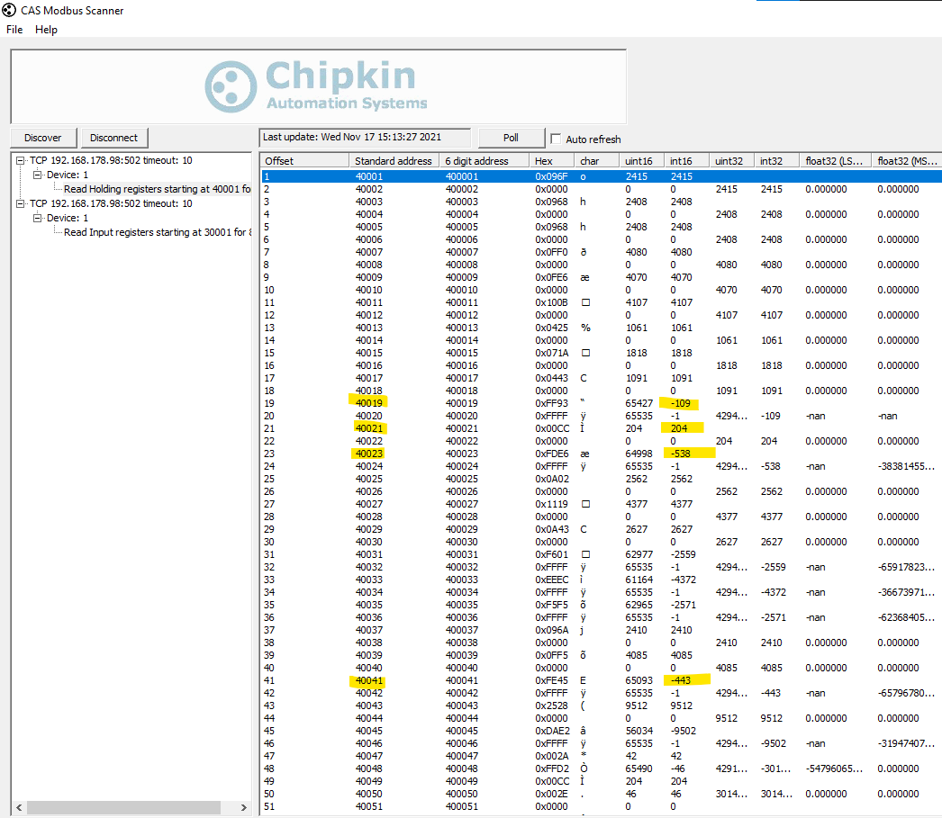
Task: Sort by the Standard address column header
Action: point(394,161)
